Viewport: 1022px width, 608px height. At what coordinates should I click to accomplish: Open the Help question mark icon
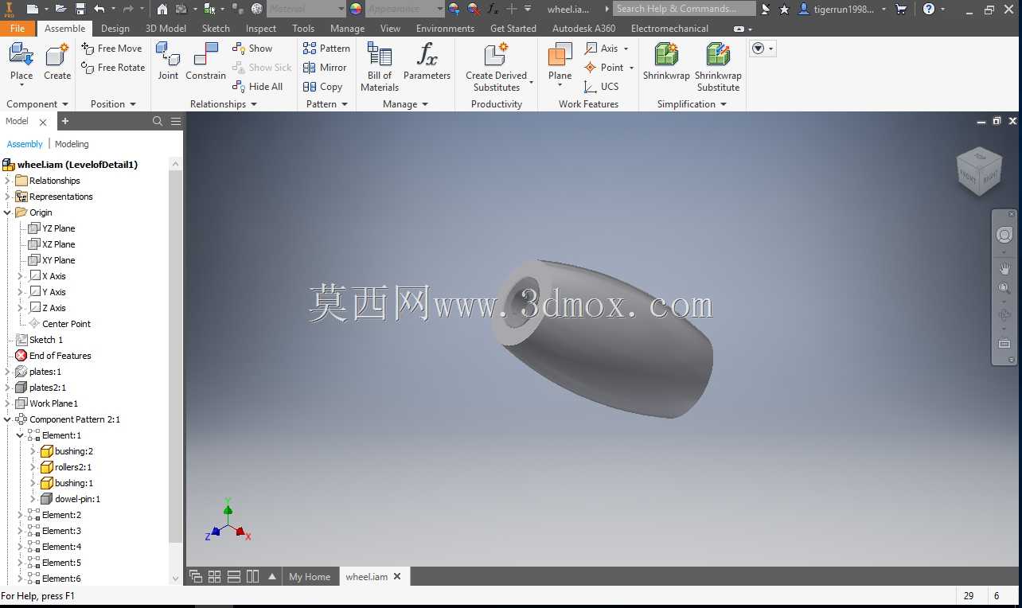coord(929,9)
